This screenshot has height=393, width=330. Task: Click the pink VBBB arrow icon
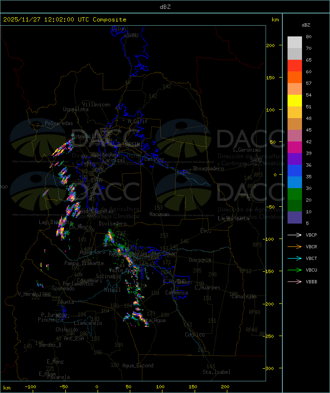click(x=295, y=281)
